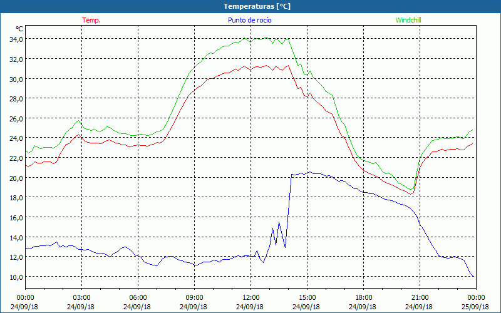Click the 18,0 y-axis value
The image size is (501, 313).
[16, 198]
